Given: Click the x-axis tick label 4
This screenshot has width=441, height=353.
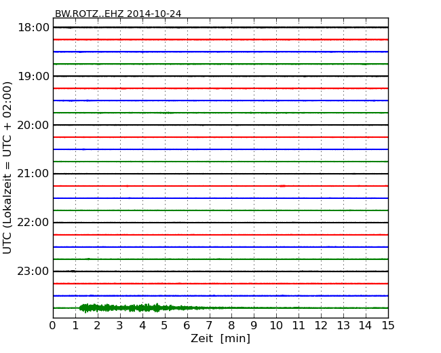Looking at the screenshot, I should (142, 326).
